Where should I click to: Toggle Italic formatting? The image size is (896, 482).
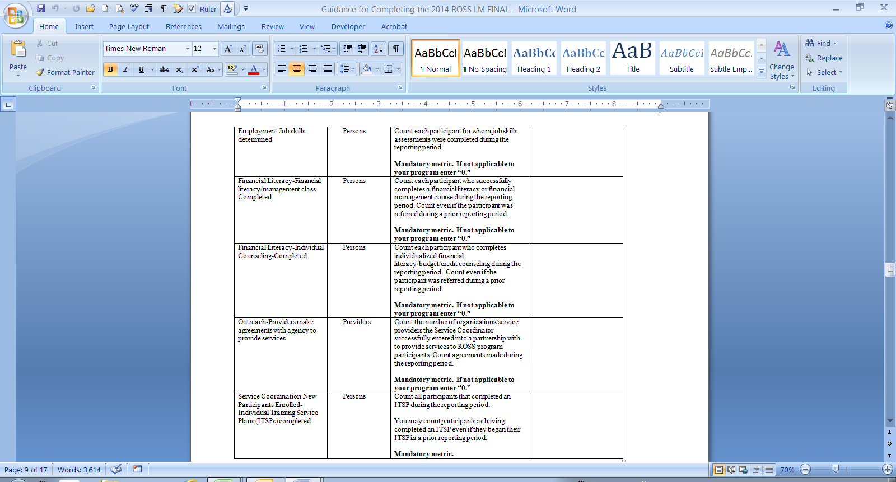coord(125,69)
